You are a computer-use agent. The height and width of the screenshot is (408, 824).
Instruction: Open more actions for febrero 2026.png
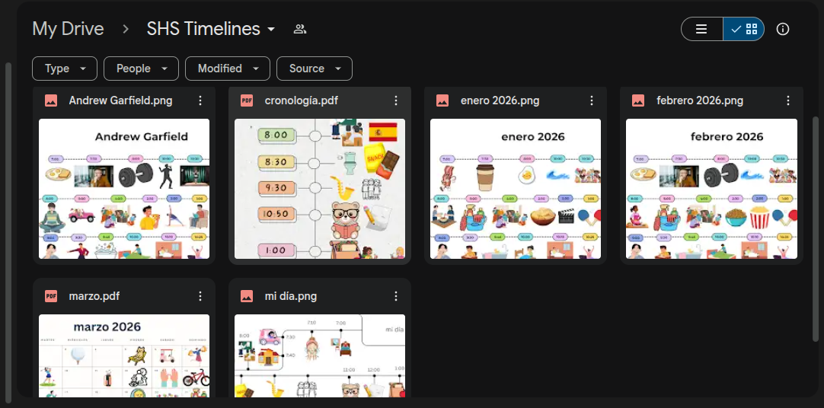point(787,100)
